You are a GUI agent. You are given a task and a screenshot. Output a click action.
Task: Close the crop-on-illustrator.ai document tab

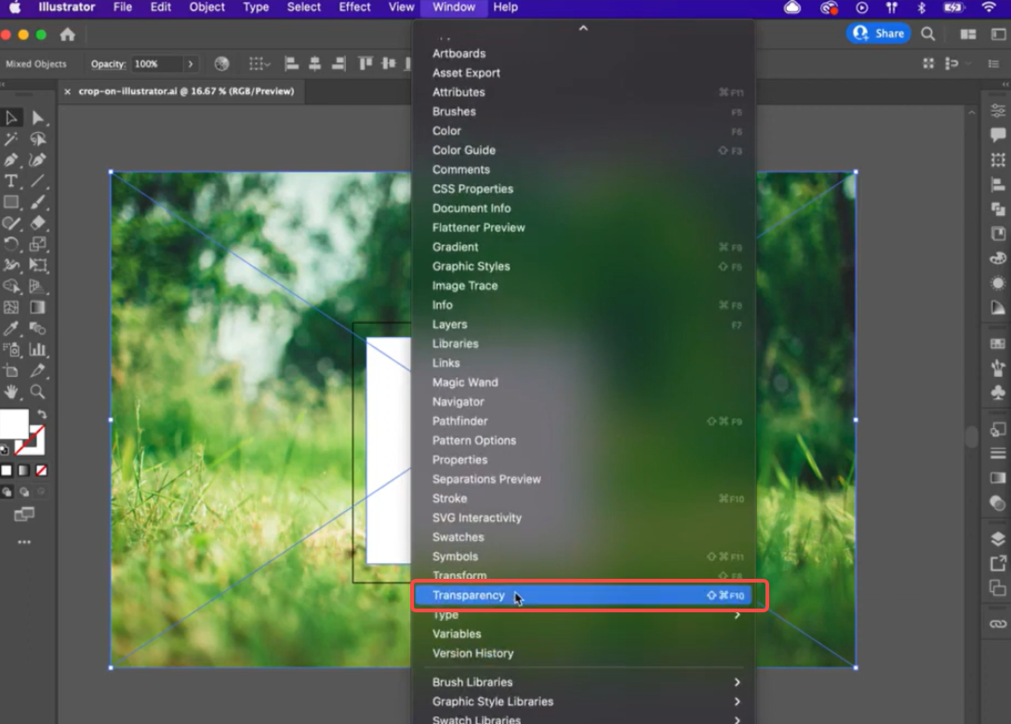coord(67,92)
